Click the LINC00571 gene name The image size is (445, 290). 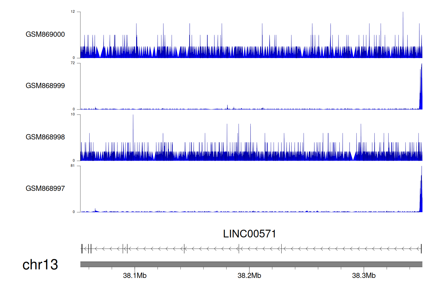pos(249,234)
